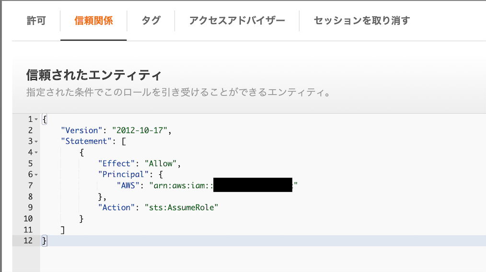Click line number 2 in the gutter
The height and width of the screenshot is (272, 486).
click(x=30, y=130)
